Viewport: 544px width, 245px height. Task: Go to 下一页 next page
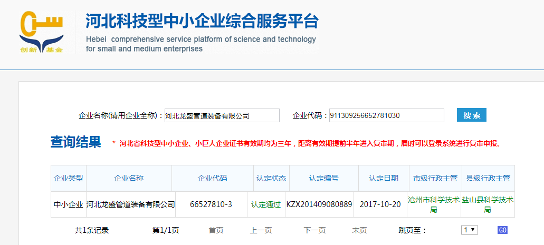314,230
